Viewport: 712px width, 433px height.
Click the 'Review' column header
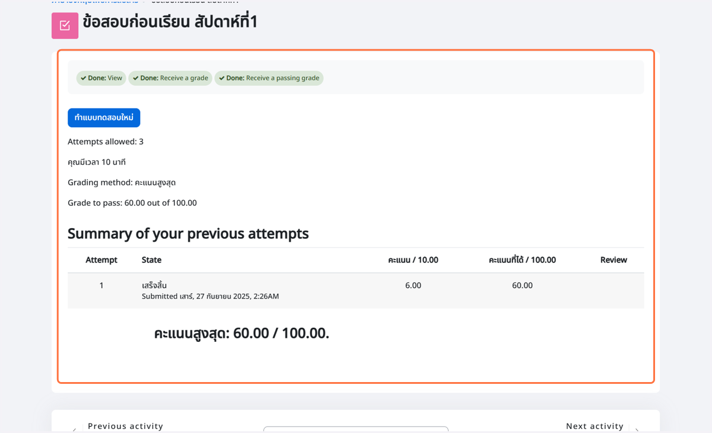point(614,260)
